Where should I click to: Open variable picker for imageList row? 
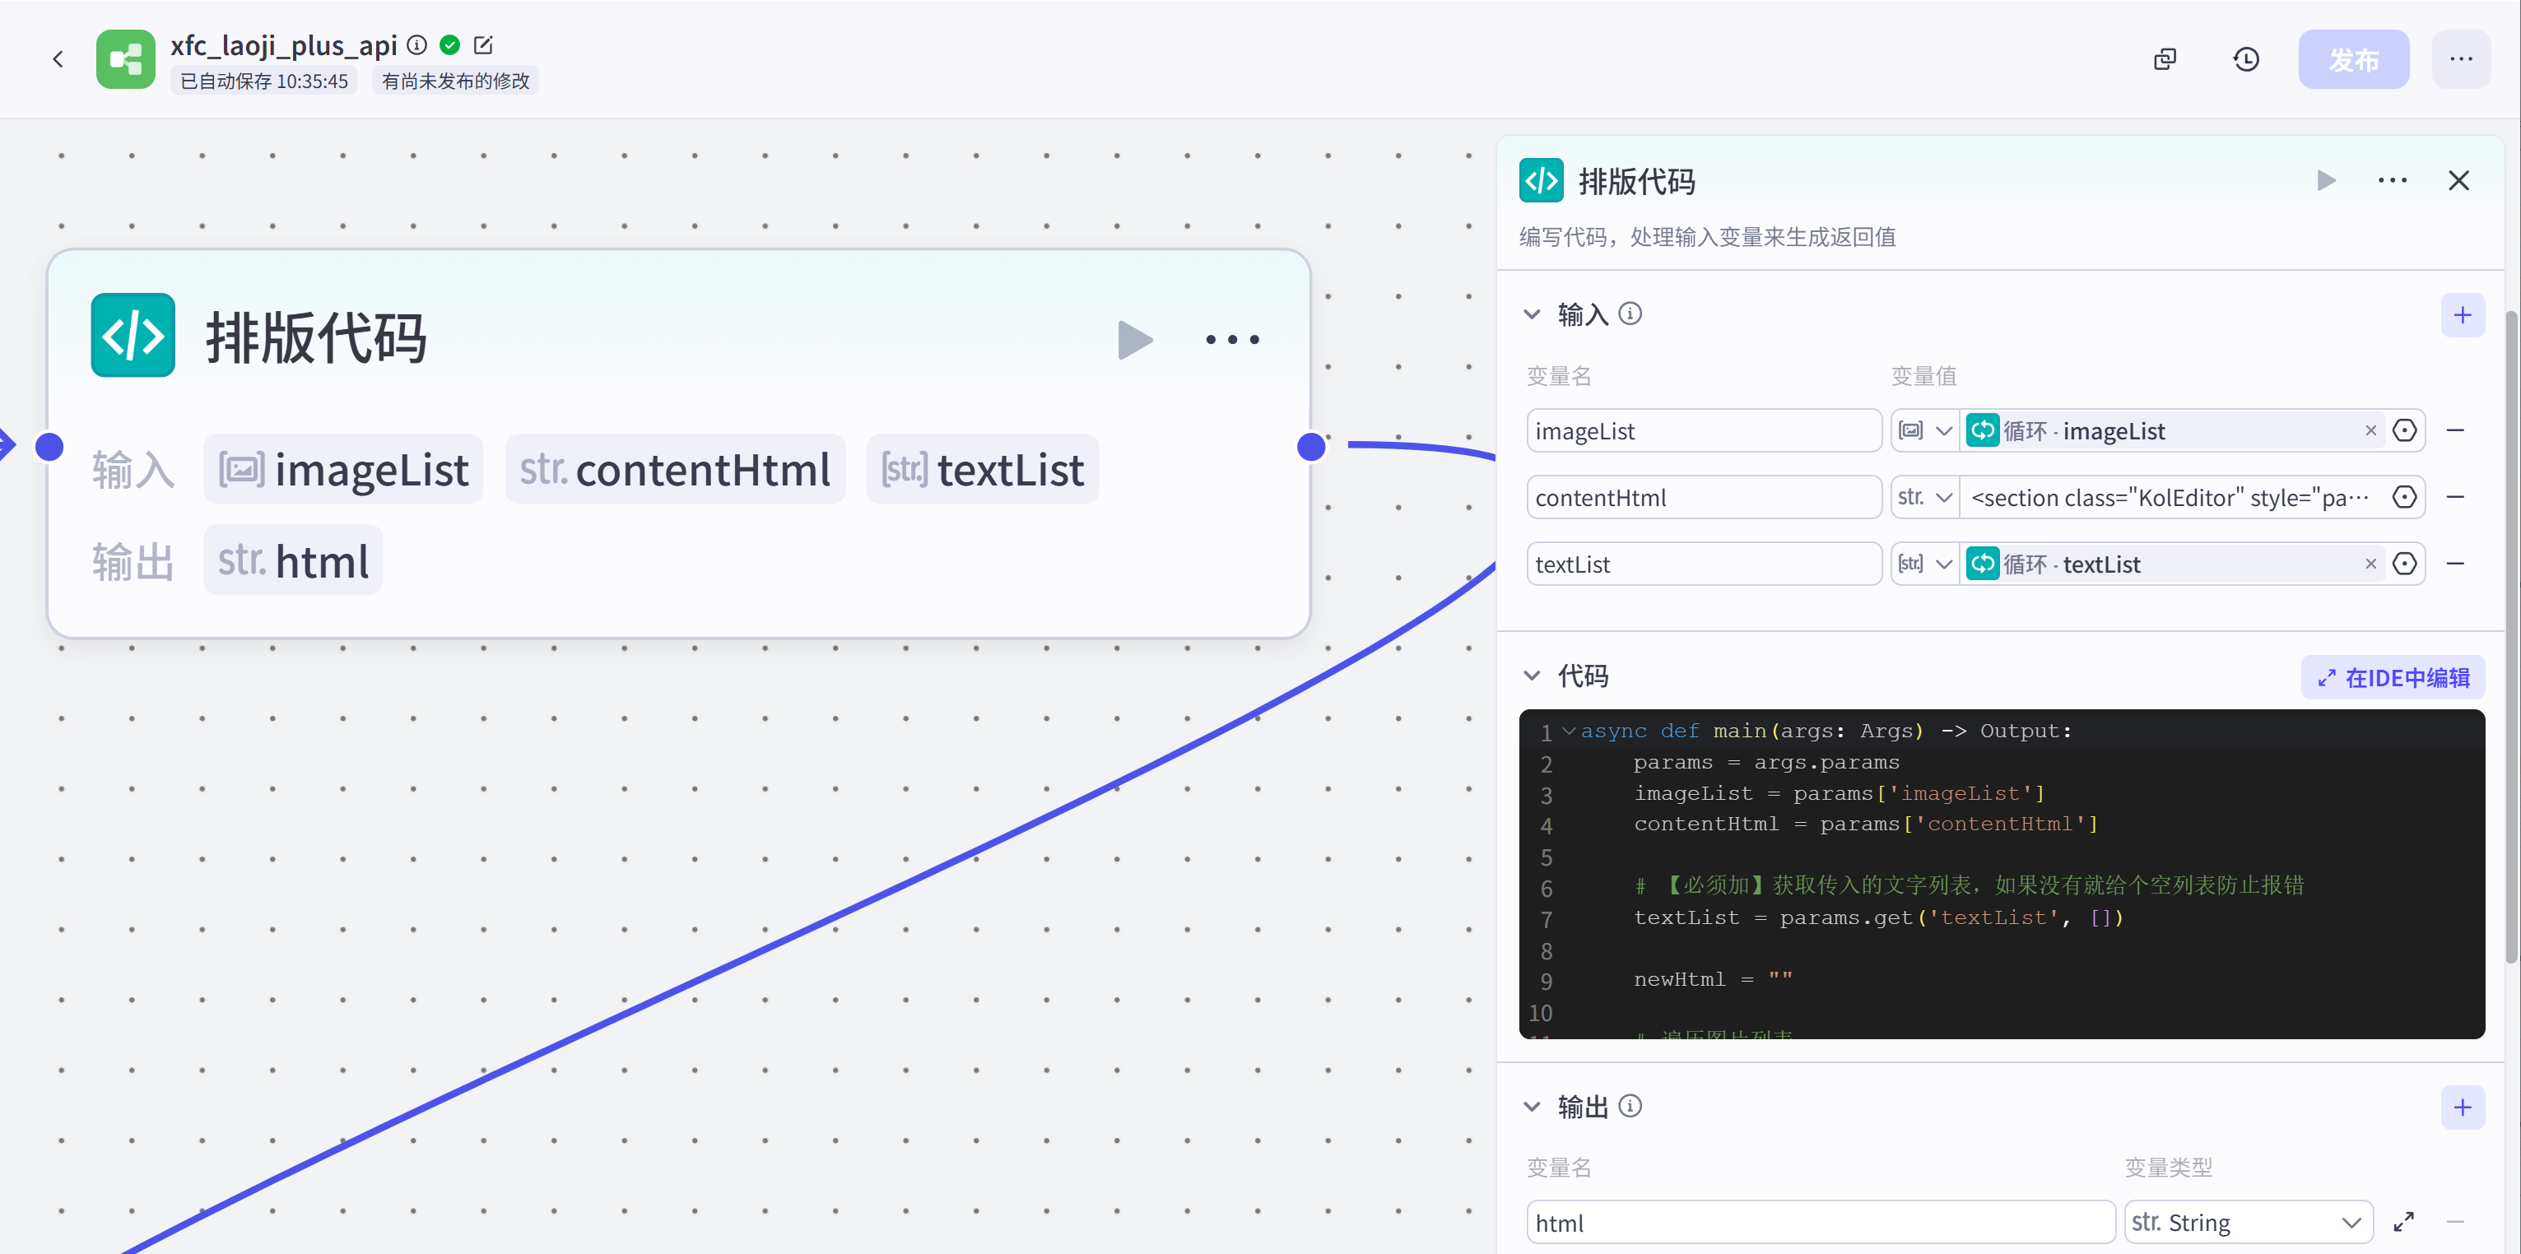tap(2405, 430)
